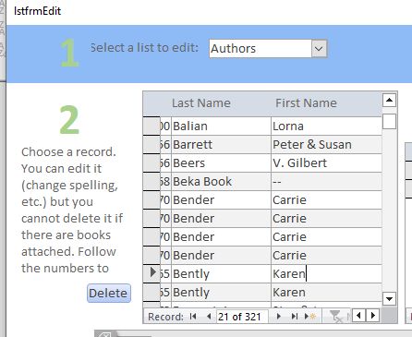Jump to last record navigation button
Screen dimensions: 412x337
(x=295, y=316)
